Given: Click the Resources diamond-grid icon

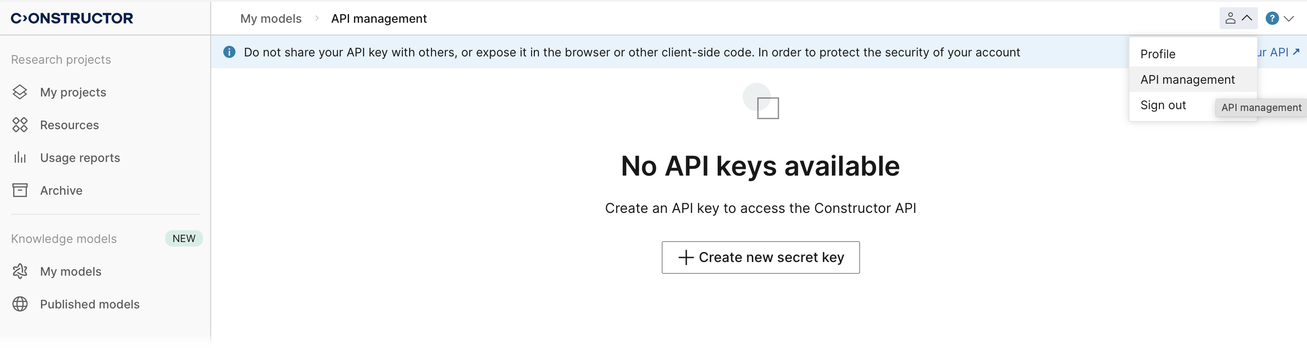Looking at the screenshot, I should (20, 125).
